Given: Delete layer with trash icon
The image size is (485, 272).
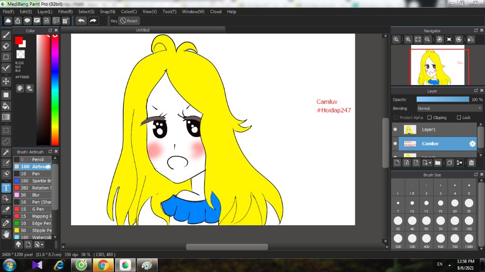Looking at the screenshot, I should tap(471, 162).
